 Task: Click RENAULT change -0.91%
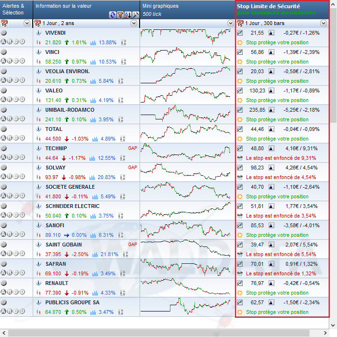(80, 293)
